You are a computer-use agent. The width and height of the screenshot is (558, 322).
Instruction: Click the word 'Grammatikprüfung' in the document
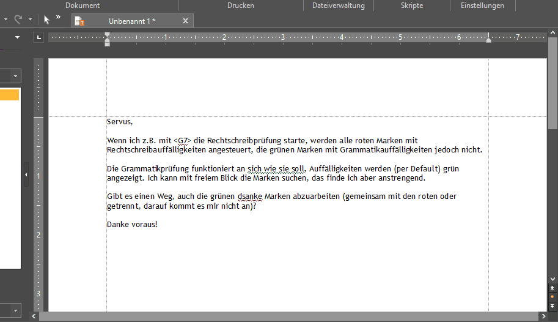[155, 169]
